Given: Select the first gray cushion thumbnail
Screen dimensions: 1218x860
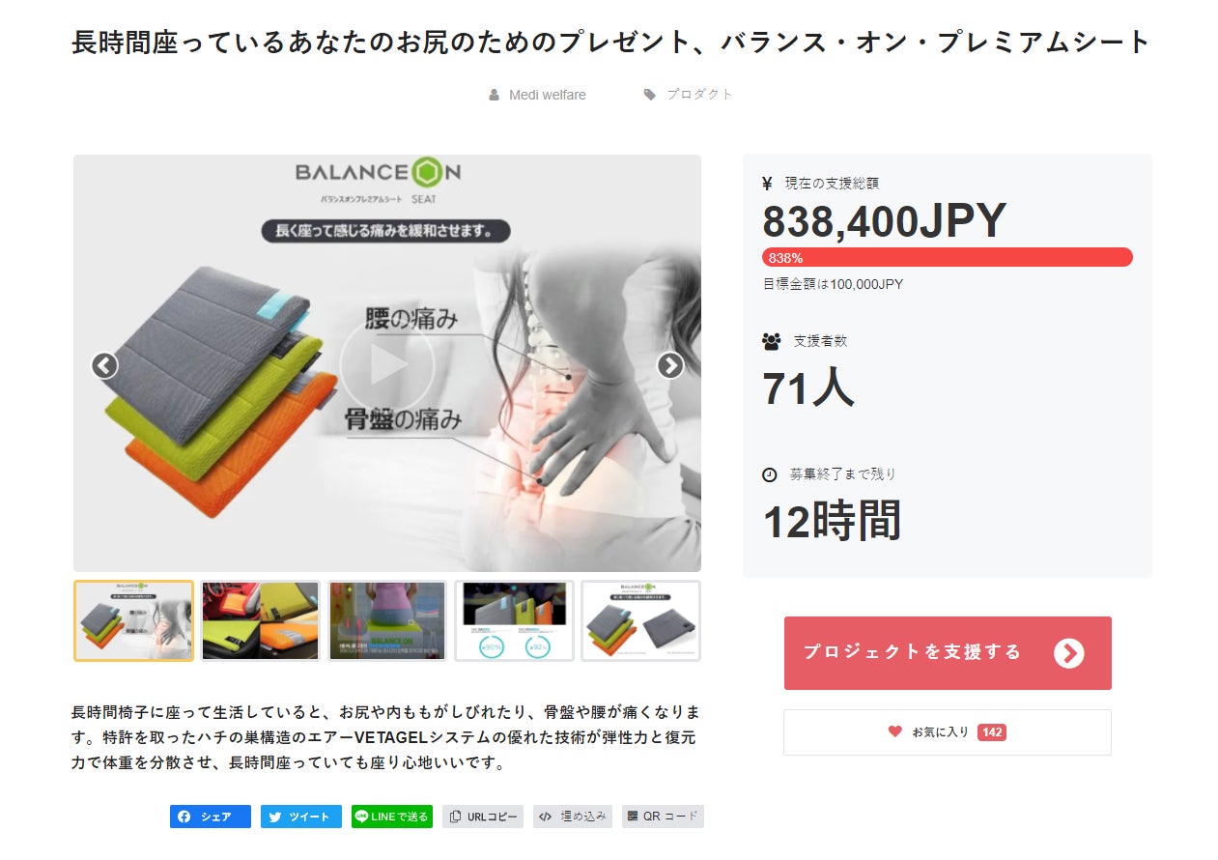Looking at the screenshot, I should (x=134, y=620).
